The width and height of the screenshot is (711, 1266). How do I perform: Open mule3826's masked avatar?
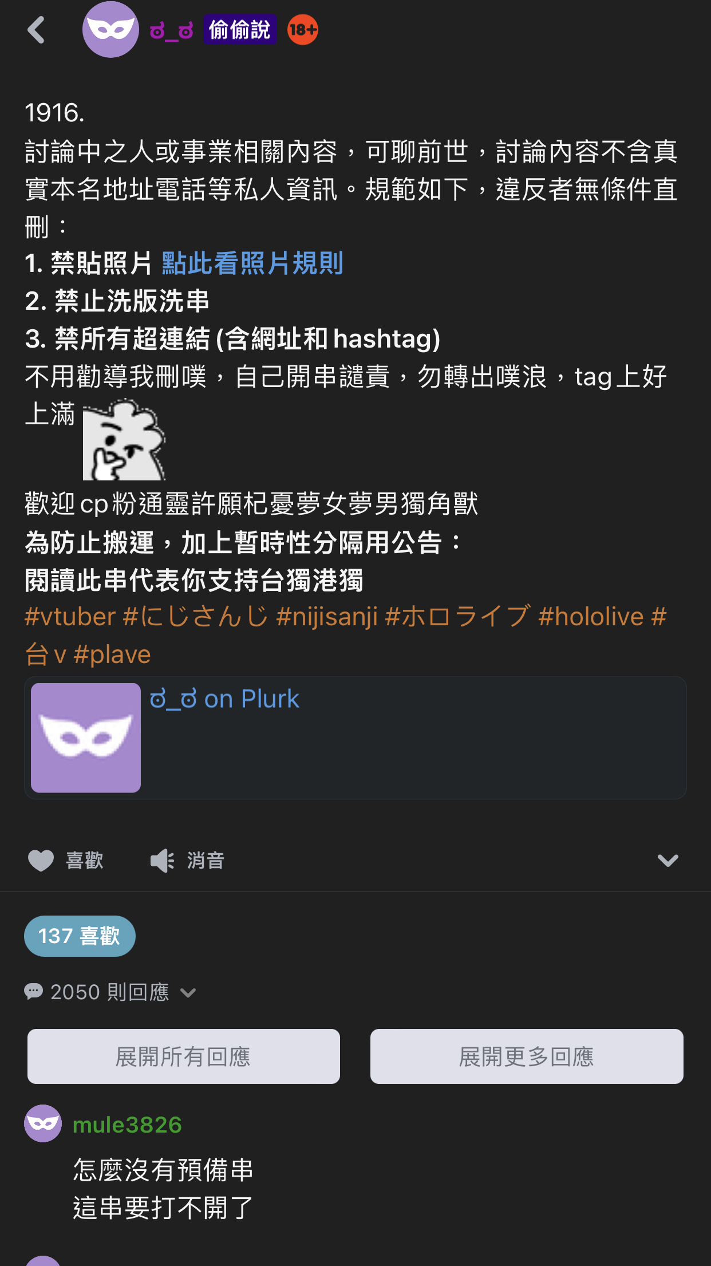(43, 1123)
